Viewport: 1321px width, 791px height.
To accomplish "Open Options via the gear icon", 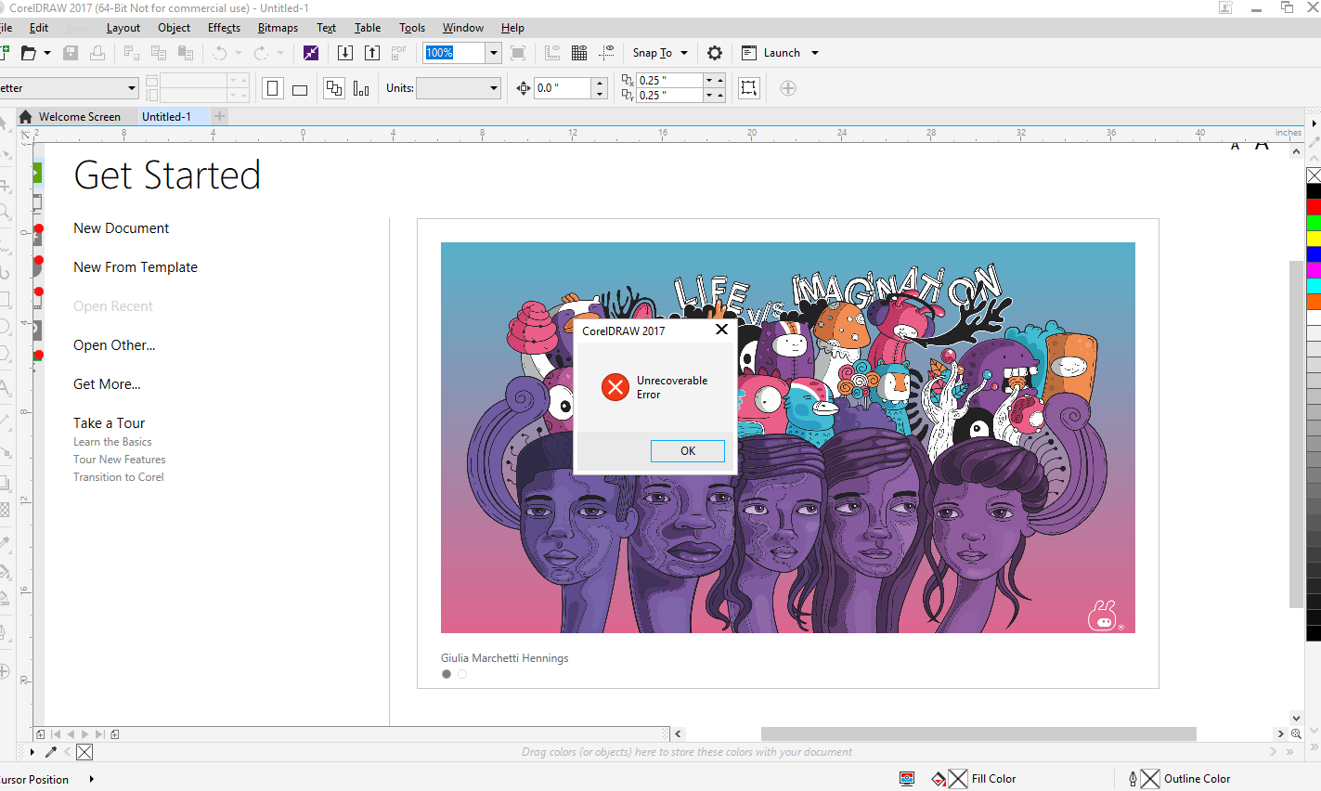I will point(714,53).
